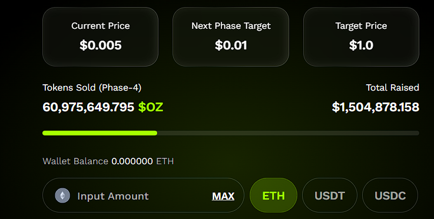This screenshot has height=219, width=434.
Task: Click the Tokens Sold (Phase-4) label
Action: (92, 88)
